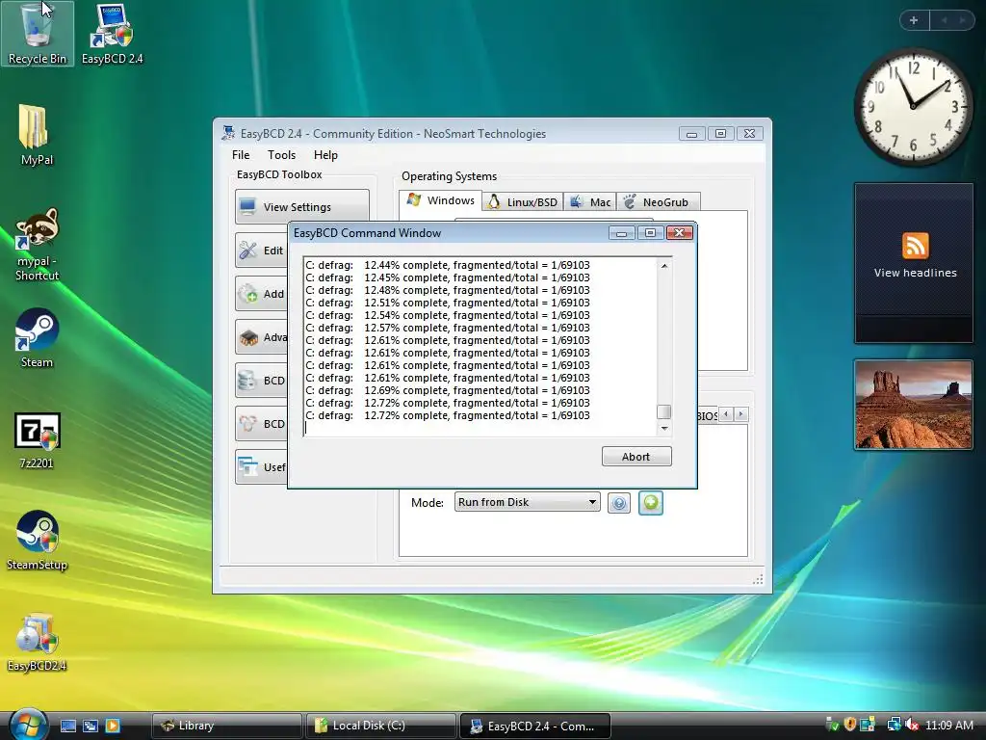Click the View Settings toolbox button

tap(302, 207)
